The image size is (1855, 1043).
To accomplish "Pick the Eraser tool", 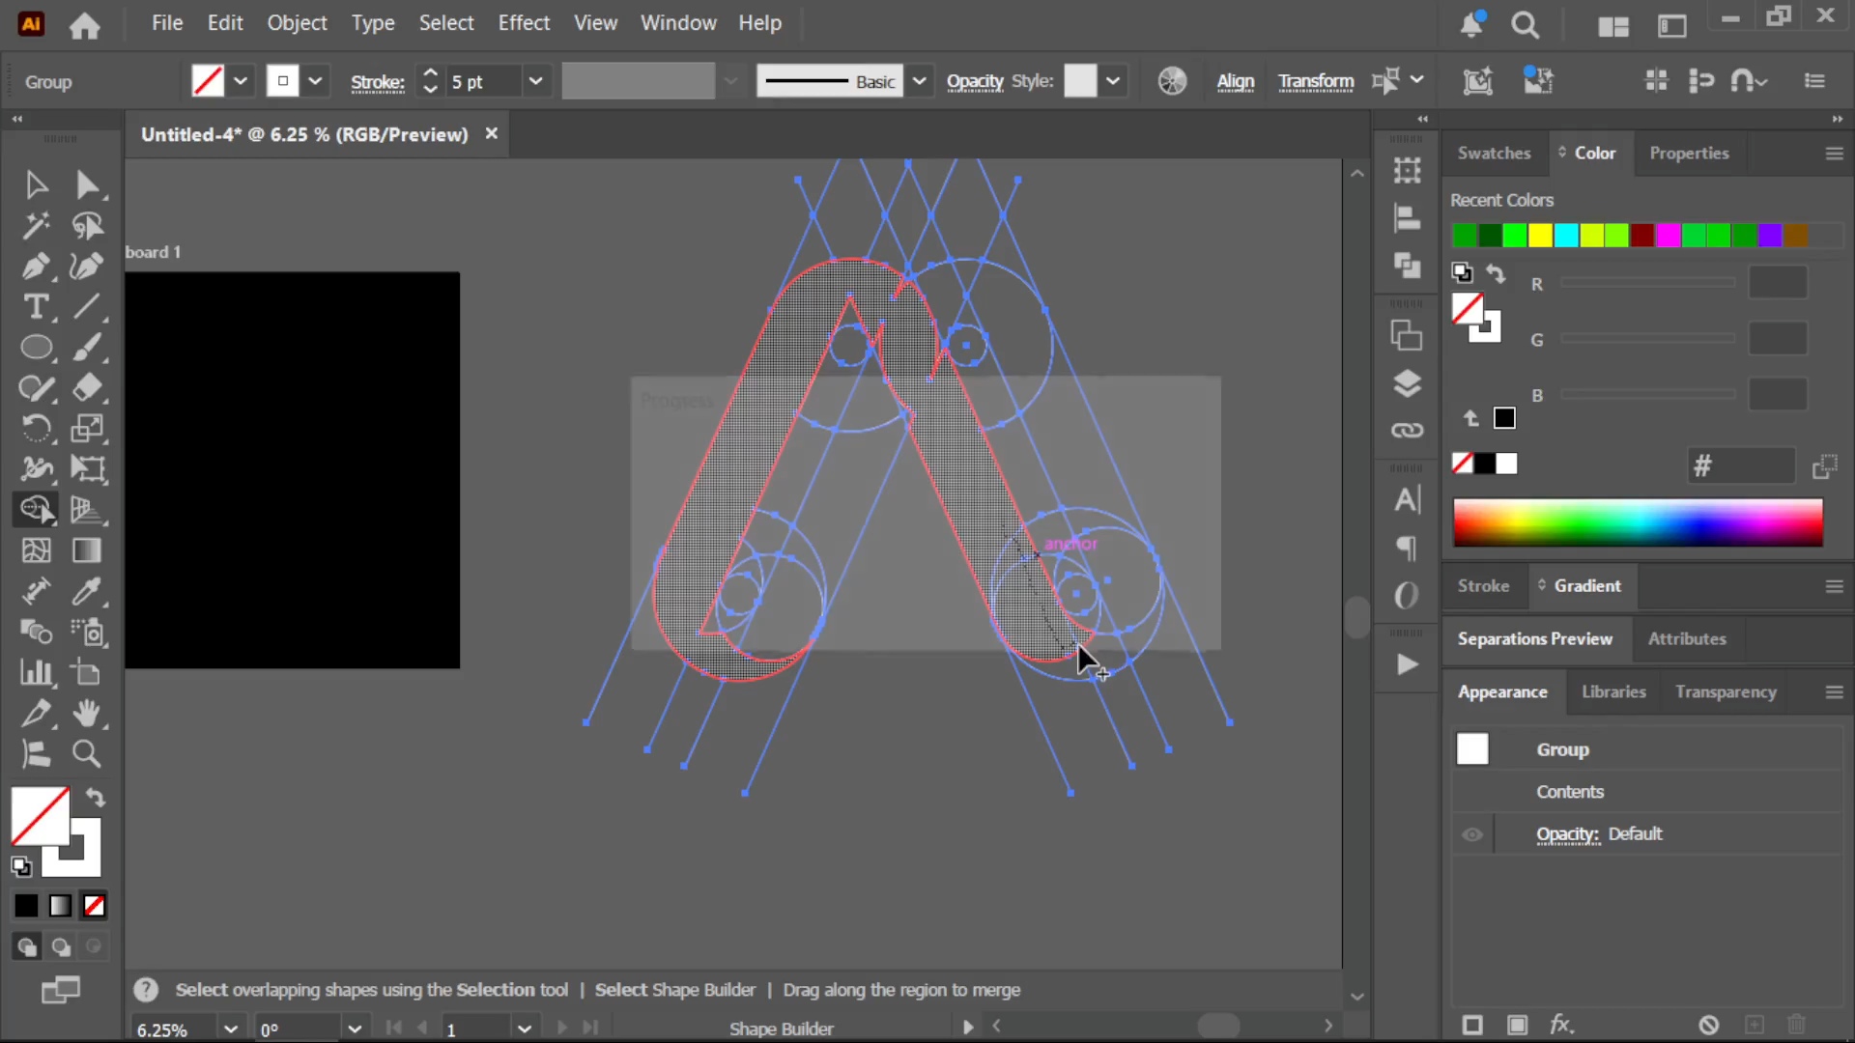I will click(x=87, y=388).
